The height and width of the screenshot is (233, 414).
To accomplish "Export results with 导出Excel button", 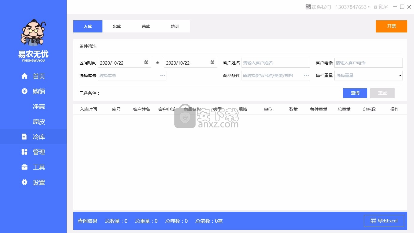I will pos(384,221).
